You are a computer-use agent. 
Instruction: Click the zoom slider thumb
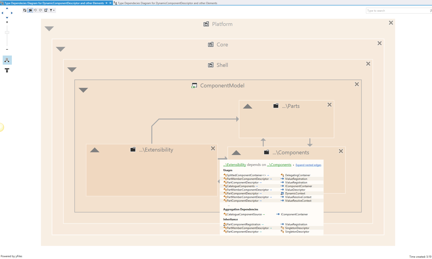click(x=7, y=32)
